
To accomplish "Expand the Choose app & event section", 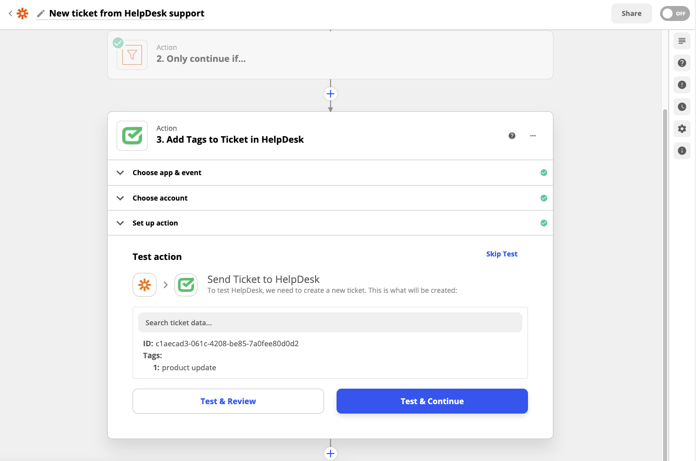I will 330,173.
